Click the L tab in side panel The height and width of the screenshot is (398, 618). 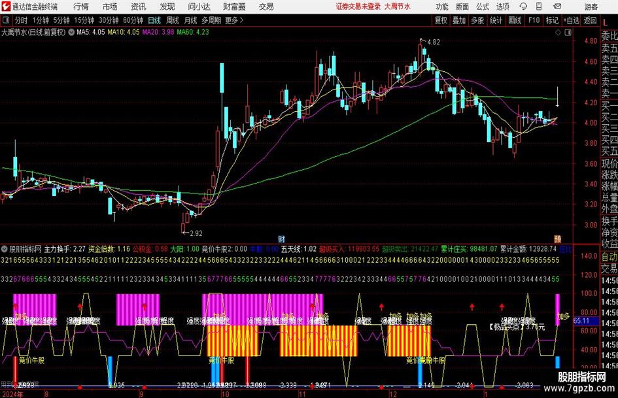[606, 24]
